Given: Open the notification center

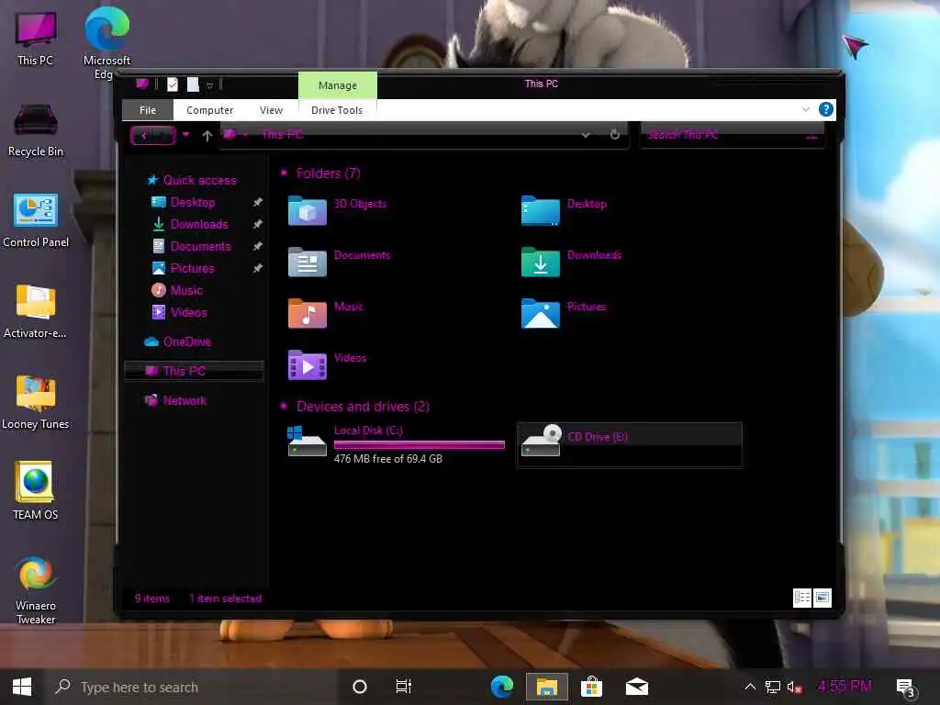Looking at the screenshot, I should pyautogui.click(x=904, y=687).
